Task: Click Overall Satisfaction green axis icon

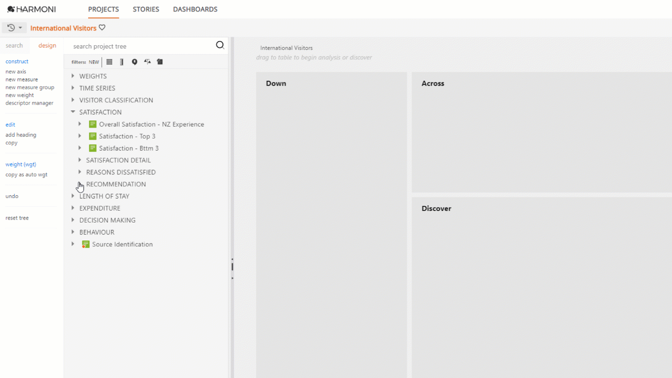Action: click(92, 124)
